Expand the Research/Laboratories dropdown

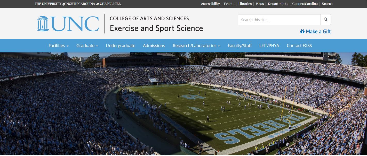click(x=196, y=46)
